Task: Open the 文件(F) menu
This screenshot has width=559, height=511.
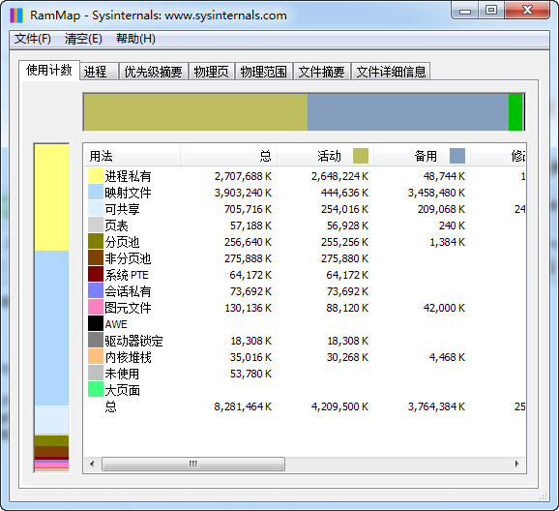Action: (33, 39)
